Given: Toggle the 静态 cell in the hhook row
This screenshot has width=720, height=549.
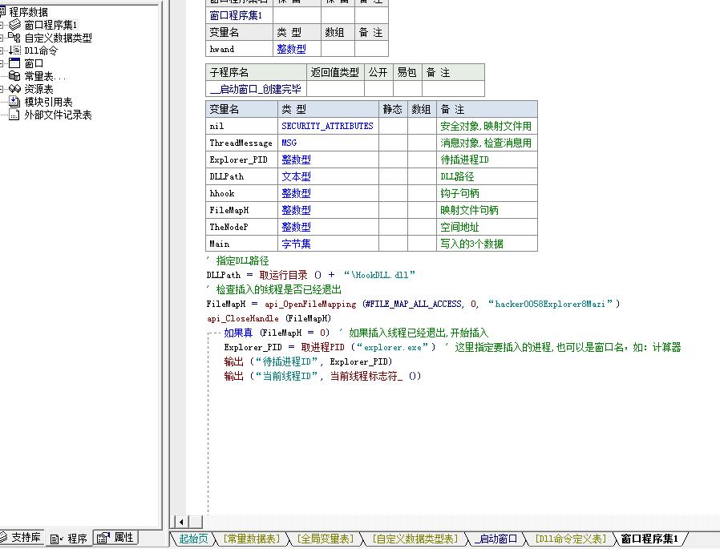Looking at the screenshot, I should 393,193.
